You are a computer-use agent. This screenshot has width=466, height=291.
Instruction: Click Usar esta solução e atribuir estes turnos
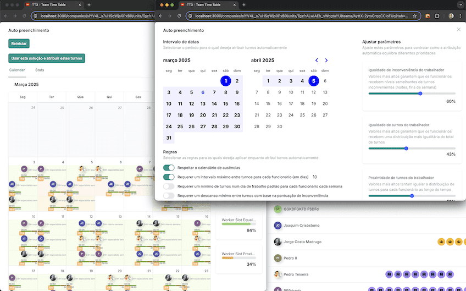pos(47,58)
